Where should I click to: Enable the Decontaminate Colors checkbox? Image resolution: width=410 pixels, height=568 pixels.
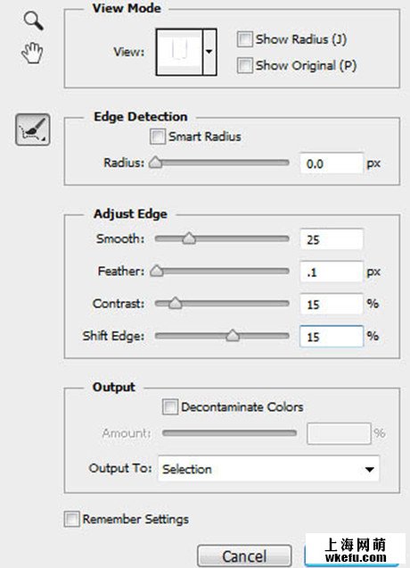coord(170,407)
